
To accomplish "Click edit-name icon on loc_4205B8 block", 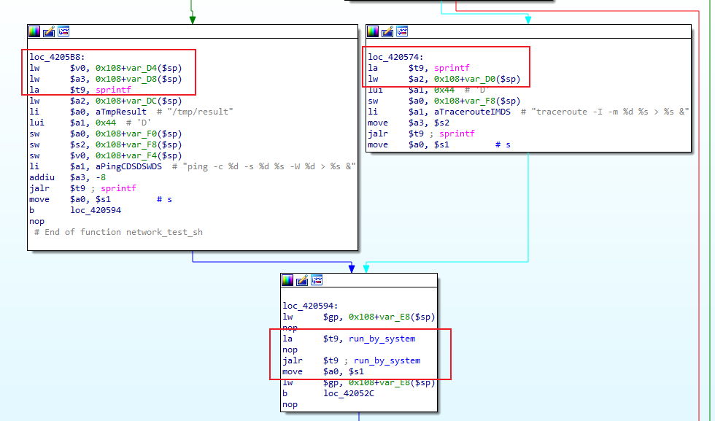I will click(x=49, y=31).
